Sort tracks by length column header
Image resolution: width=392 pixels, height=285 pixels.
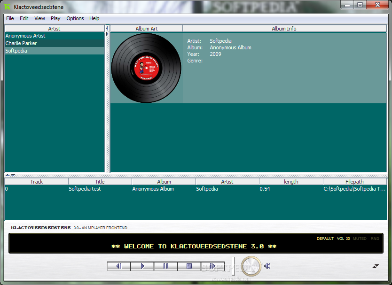291,182
